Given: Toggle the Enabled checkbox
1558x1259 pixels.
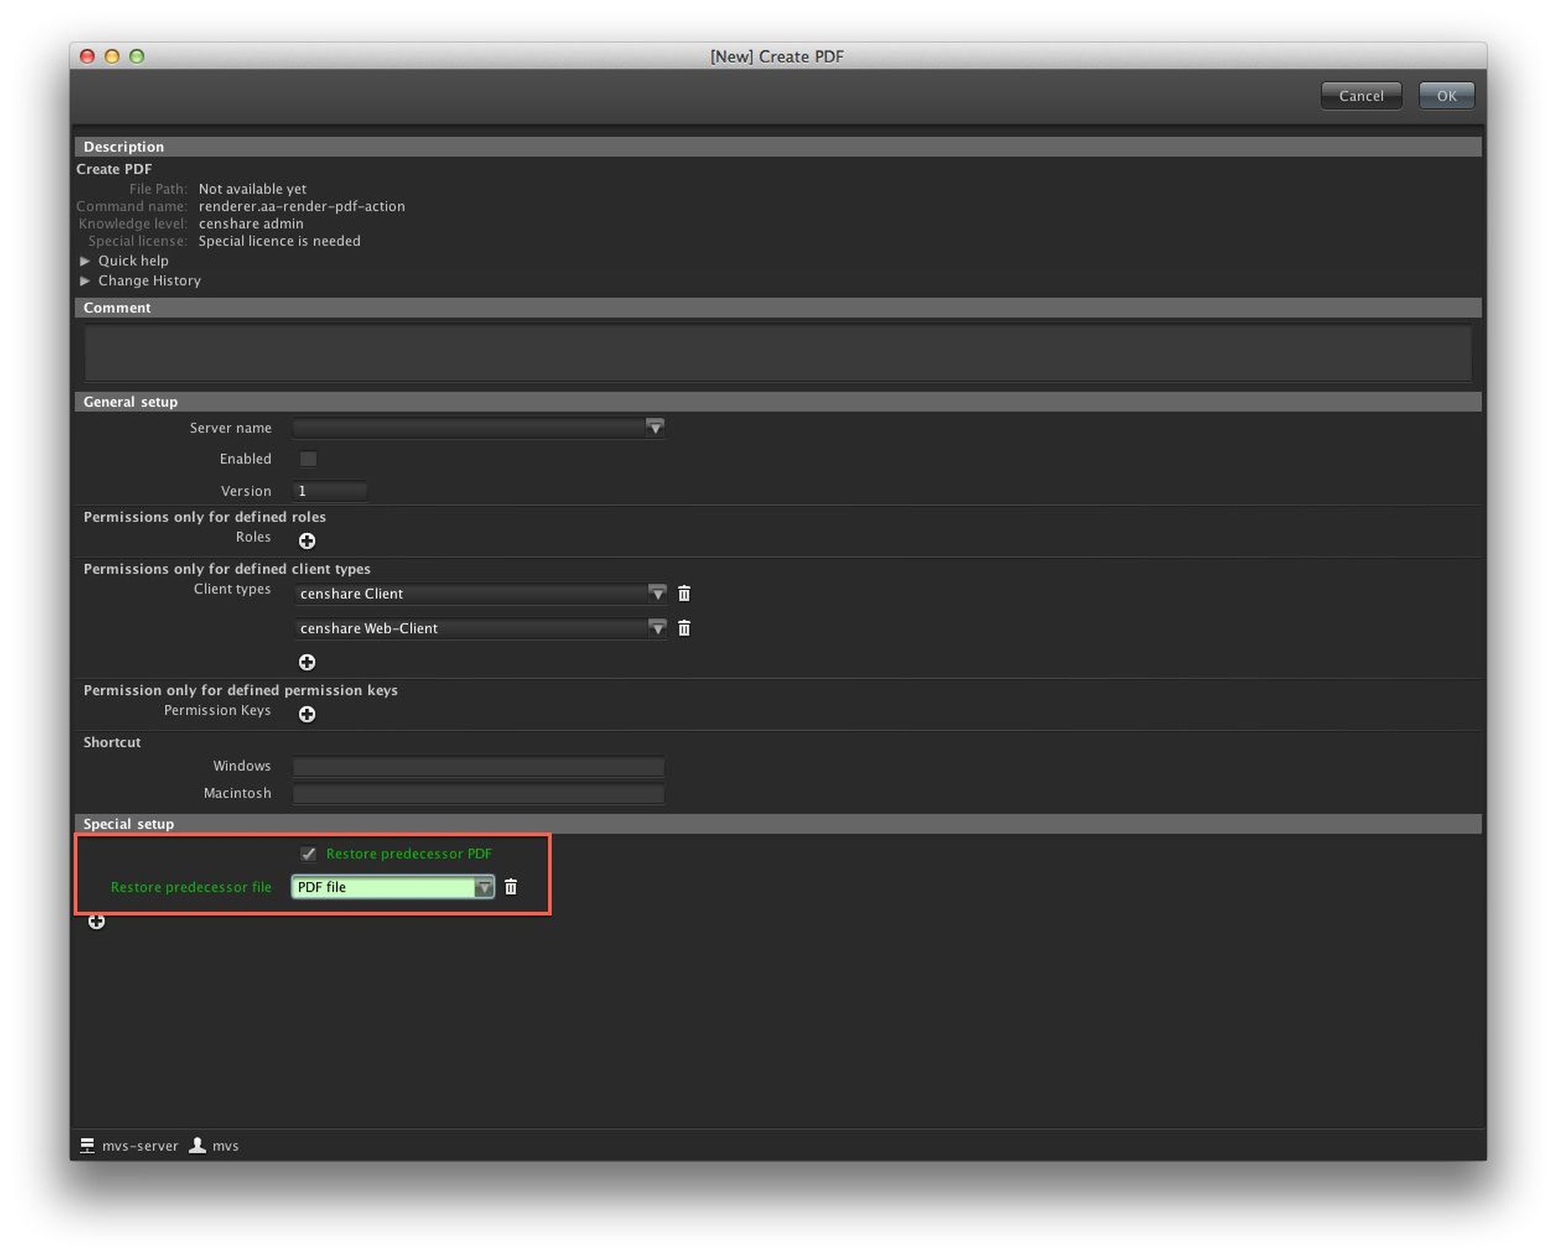Looking at the screenshot, I should (x=308, y=458).
